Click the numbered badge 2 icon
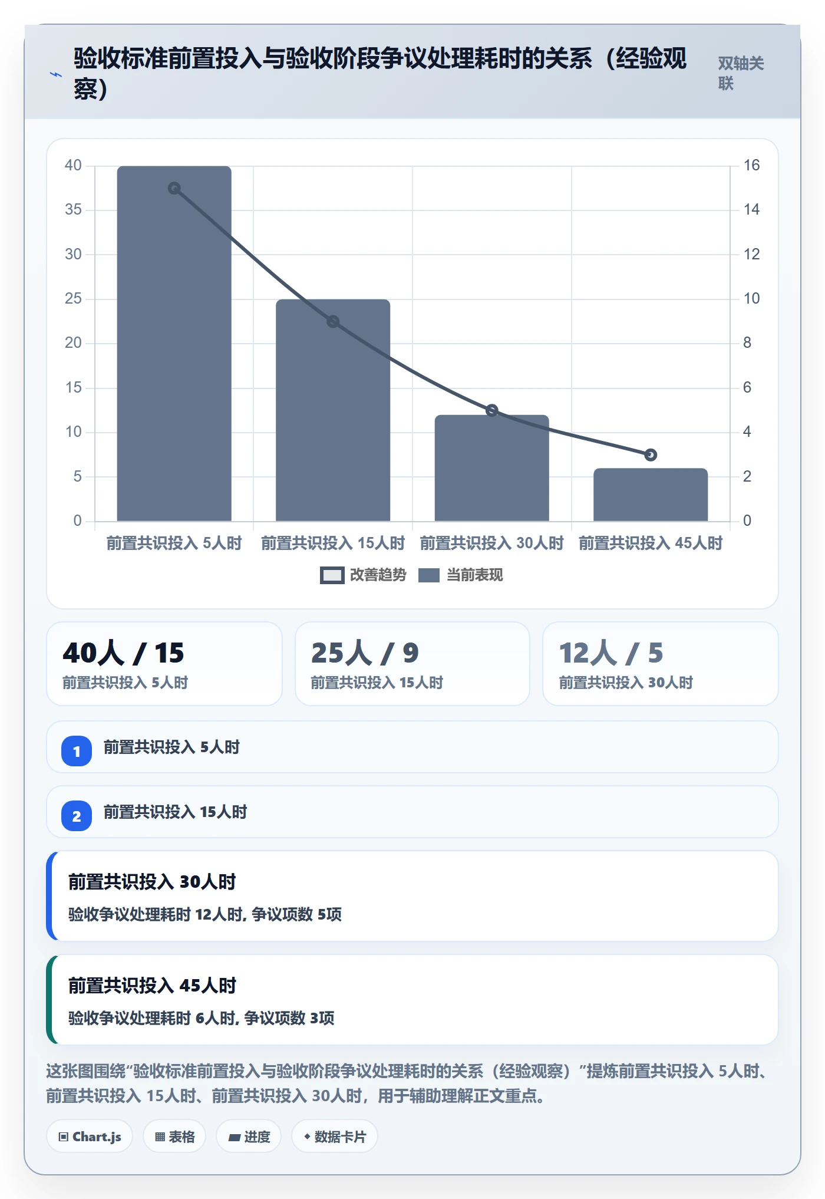 tap(77, 816)
